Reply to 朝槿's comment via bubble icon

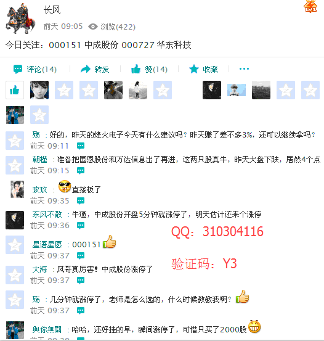[x=81, y=170]
